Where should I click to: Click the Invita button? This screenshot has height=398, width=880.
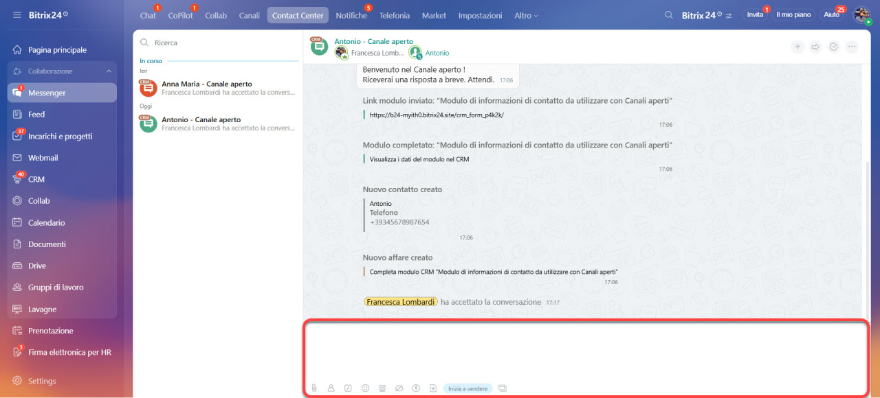click(755, 14)
